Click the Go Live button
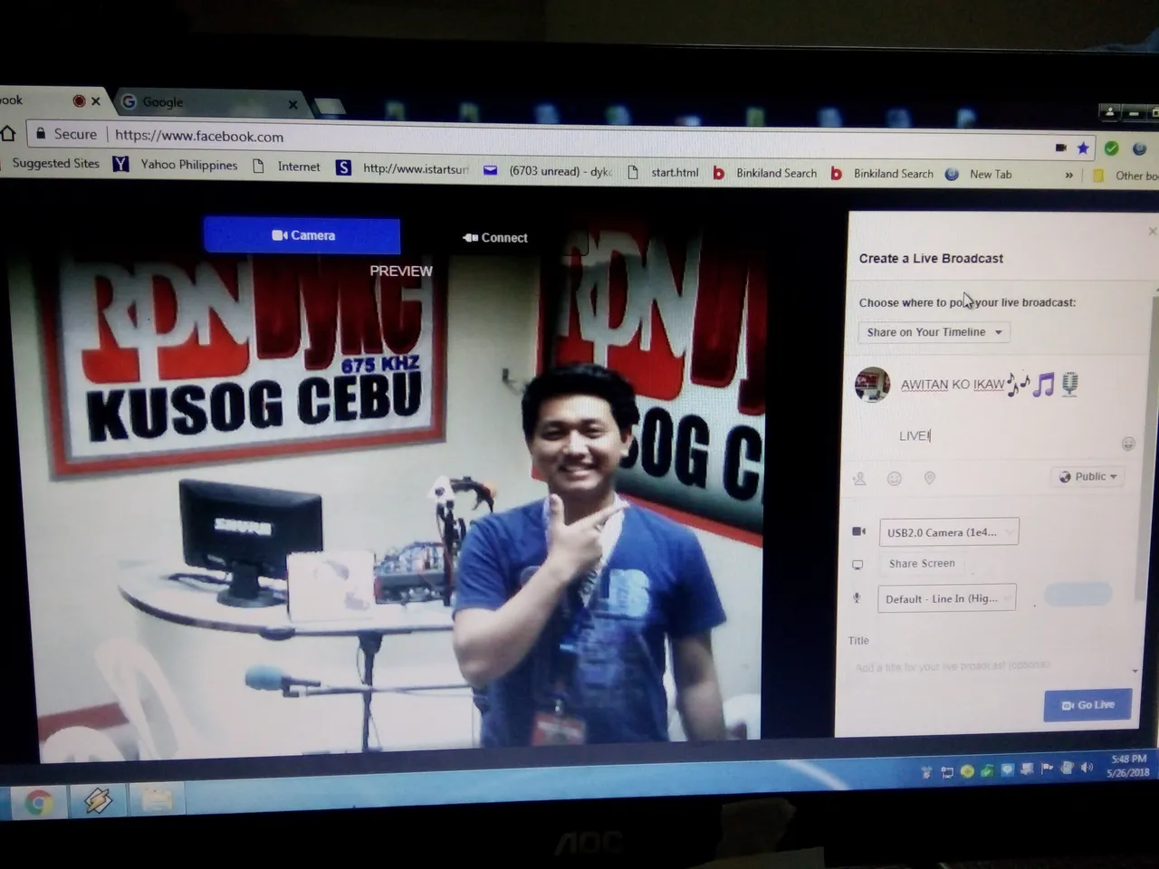The image size is (1159, 869). [x=1087, y=704]
